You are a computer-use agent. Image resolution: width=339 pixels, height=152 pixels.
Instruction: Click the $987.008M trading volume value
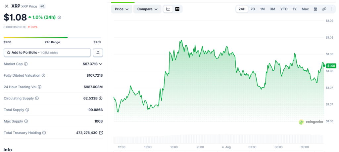click(93, 87)
